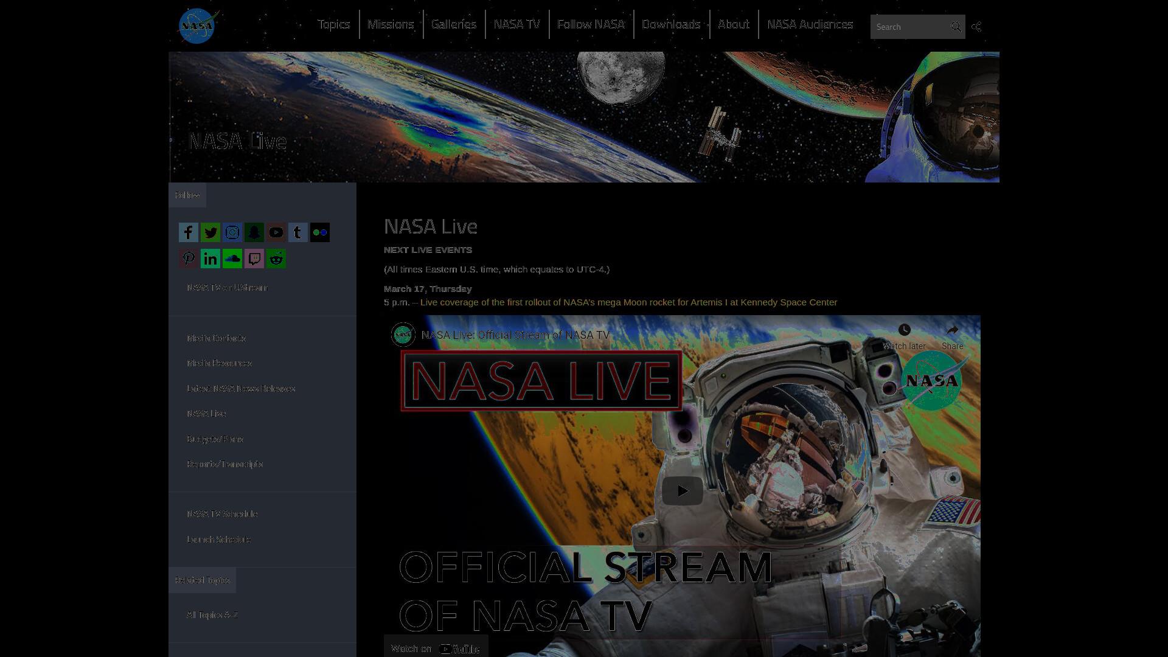Open NASA's Twitter icon
The image size is (1168, 657).
tap(210, 232)
